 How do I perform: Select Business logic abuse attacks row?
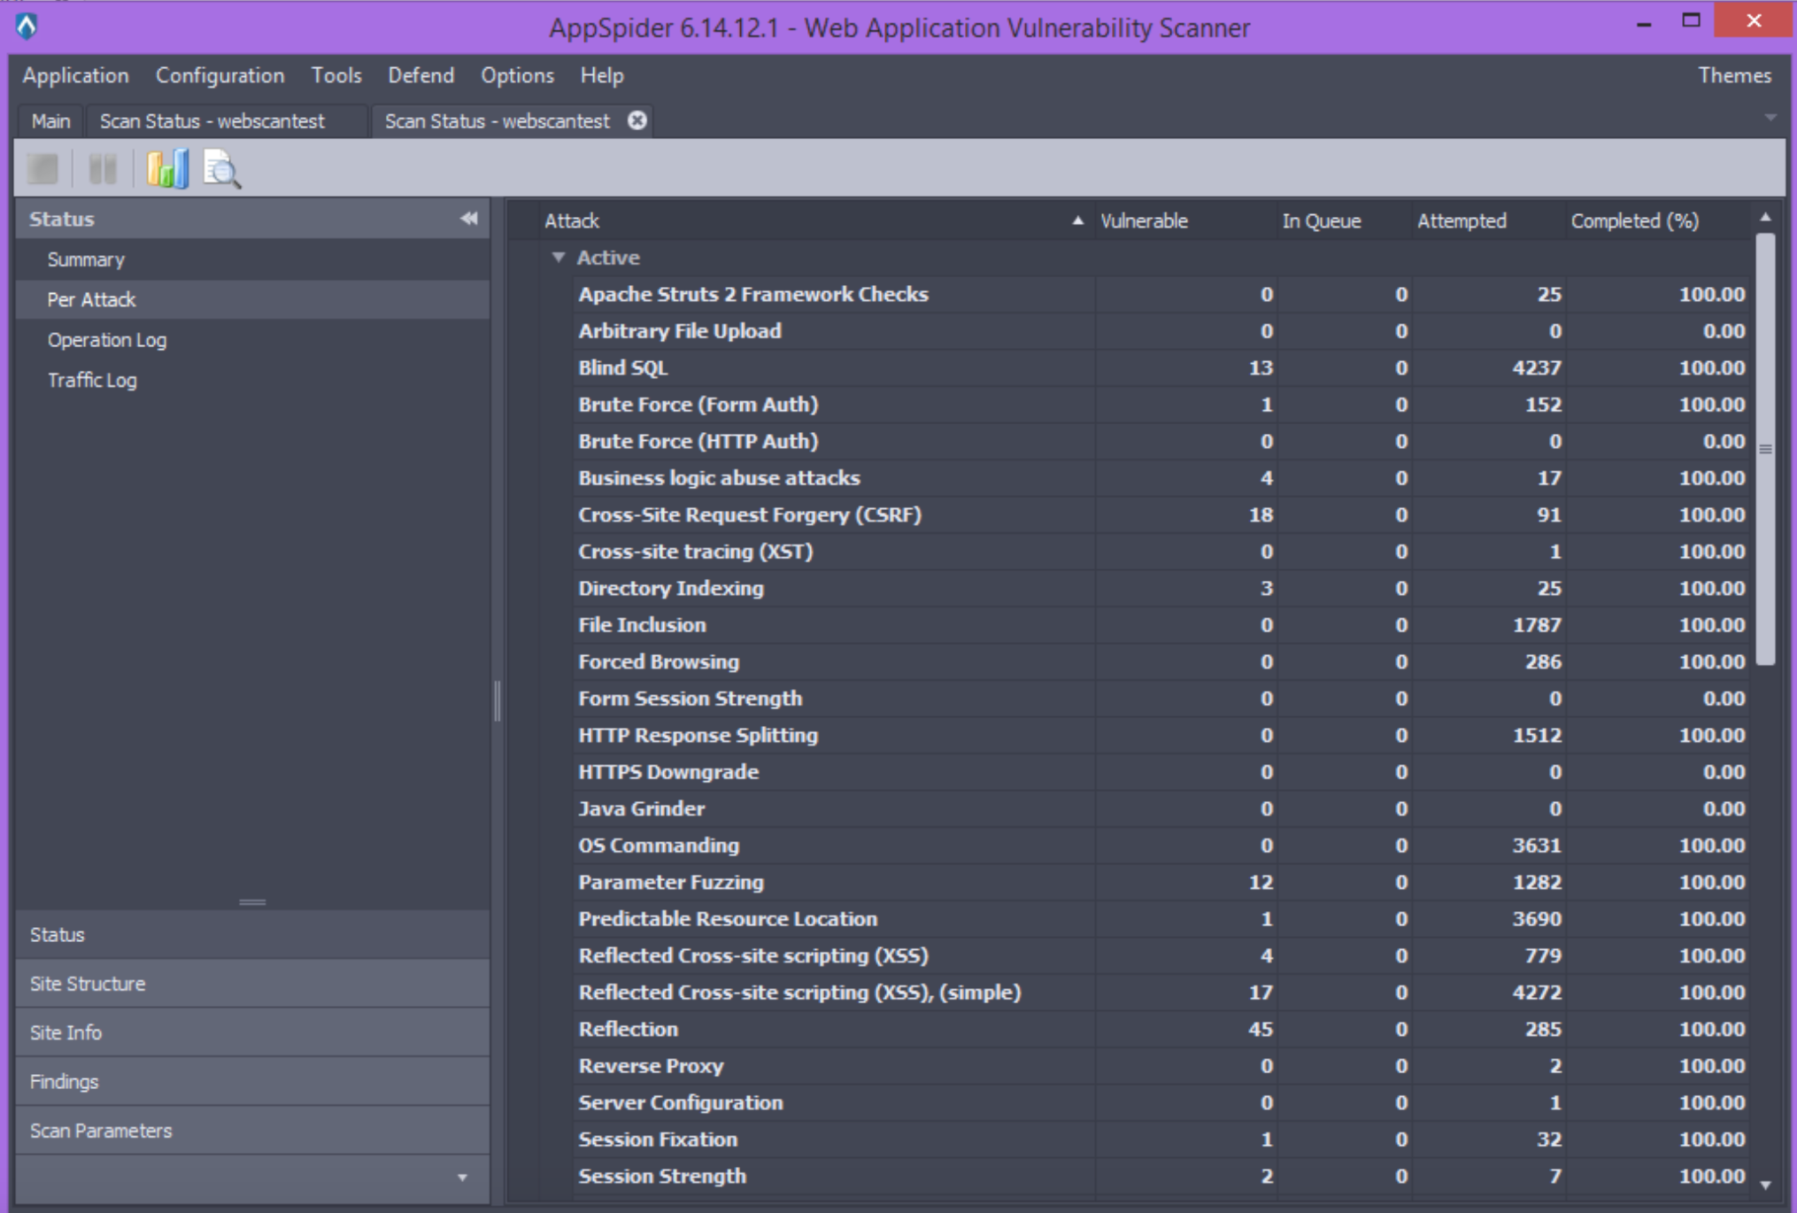(1161, 478)
